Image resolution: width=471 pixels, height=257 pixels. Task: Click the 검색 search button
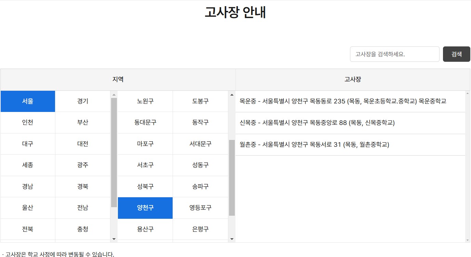tap(456, 54)
